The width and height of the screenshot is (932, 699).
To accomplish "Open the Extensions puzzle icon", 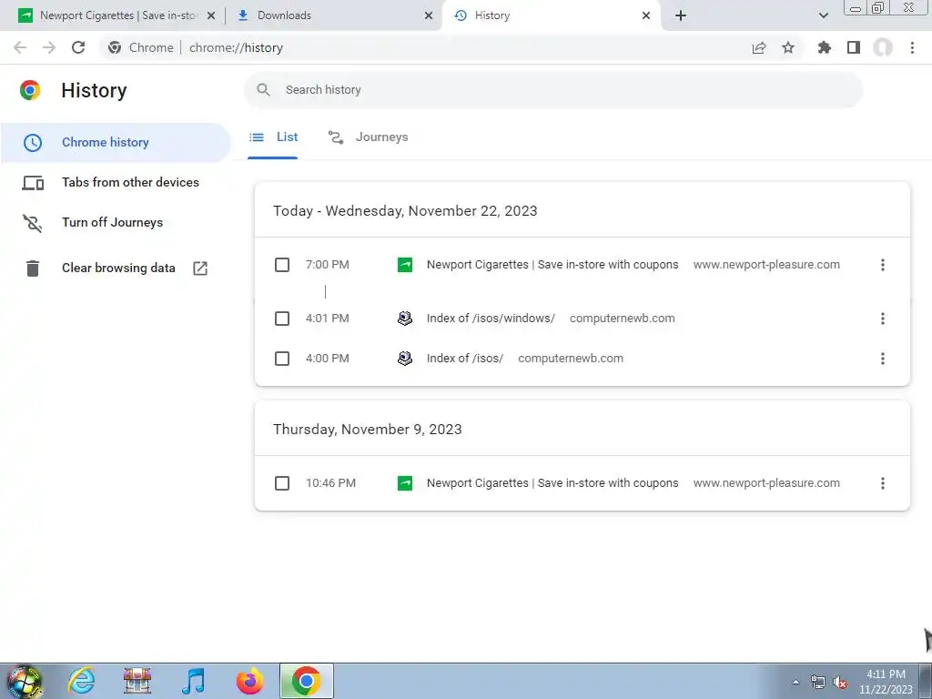I will tap(824, 47).
